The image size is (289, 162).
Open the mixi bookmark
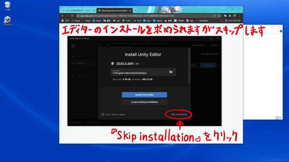[x=116, y=21]
